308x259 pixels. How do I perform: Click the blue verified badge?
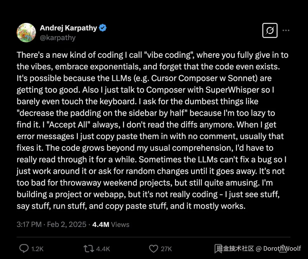coord(103,28)
